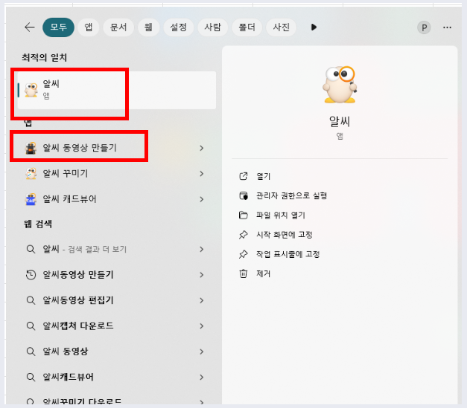Expand 알씨 꾸미기 chevron

click(x=202, y=174)
